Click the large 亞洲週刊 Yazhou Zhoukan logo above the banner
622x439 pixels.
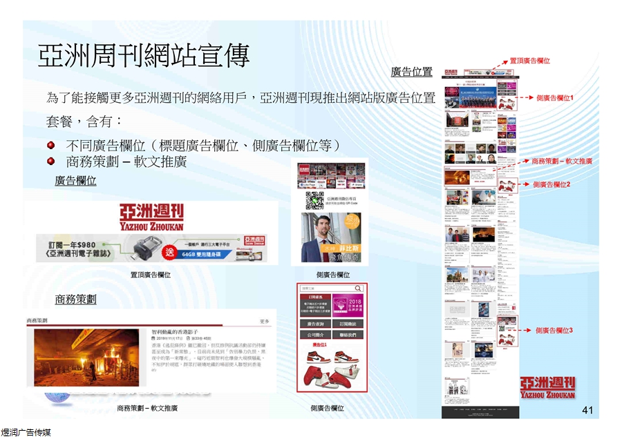click(x=151, y=217)
